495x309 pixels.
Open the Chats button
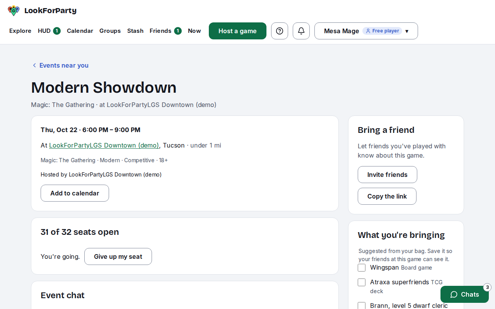(x=464, y=294)
